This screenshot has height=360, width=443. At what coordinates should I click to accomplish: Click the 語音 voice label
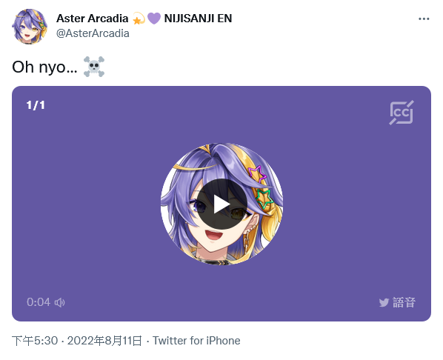click(404, 303)
